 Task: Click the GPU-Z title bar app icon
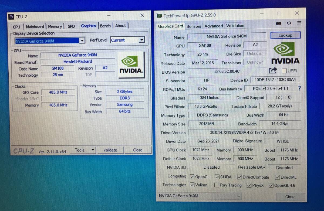160,16
